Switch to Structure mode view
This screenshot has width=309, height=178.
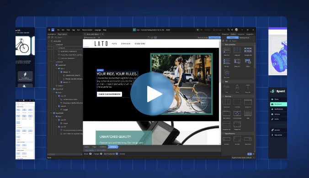(x=202, y=37)
